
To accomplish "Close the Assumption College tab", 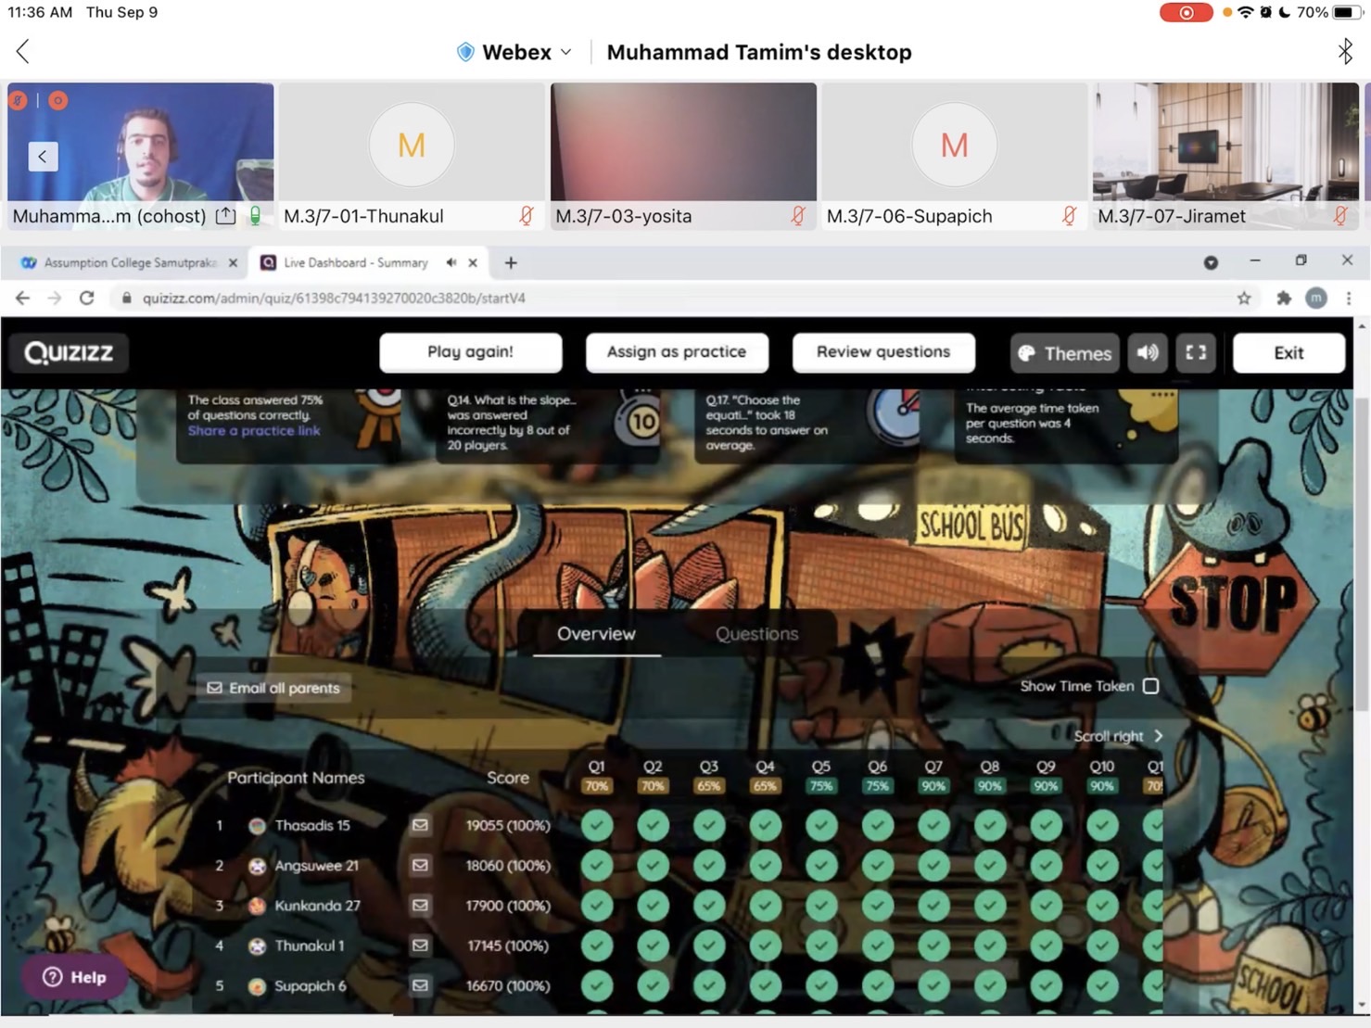I will (233, 263).
